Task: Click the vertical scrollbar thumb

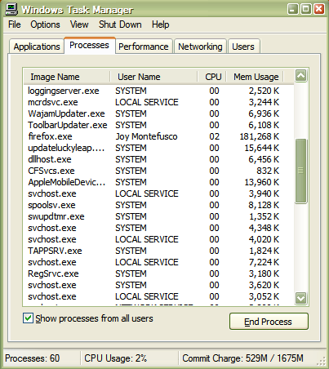Action: (x=300, y=171)
